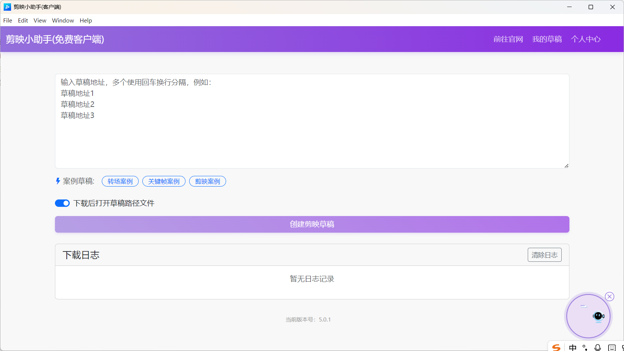This screenshot has width=624, height=351.
Task: Click the punctuation mode icon in IME bar
Action: pos(585,347)
